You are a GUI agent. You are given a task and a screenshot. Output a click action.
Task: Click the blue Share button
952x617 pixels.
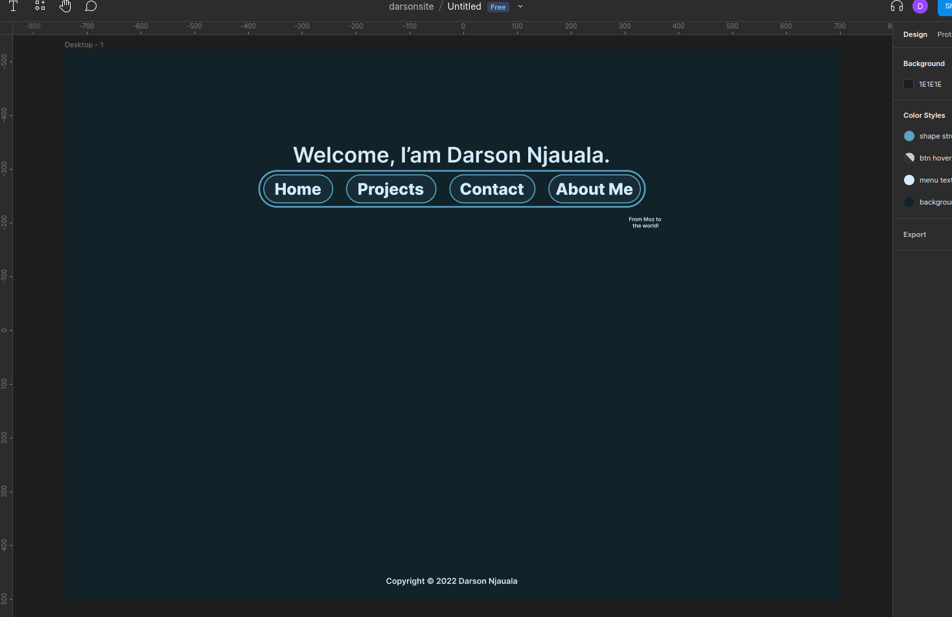(x=946, y=6)
